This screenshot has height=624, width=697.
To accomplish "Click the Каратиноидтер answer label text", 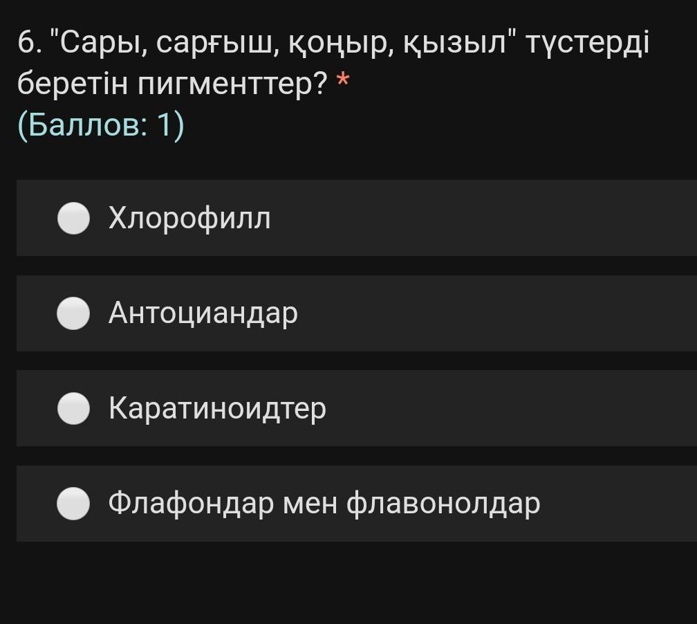I will coord(217,409).
